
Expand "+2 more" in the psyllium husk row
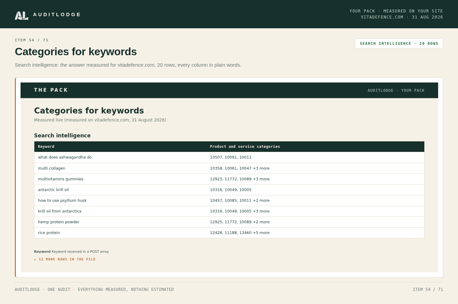point(261,201)
